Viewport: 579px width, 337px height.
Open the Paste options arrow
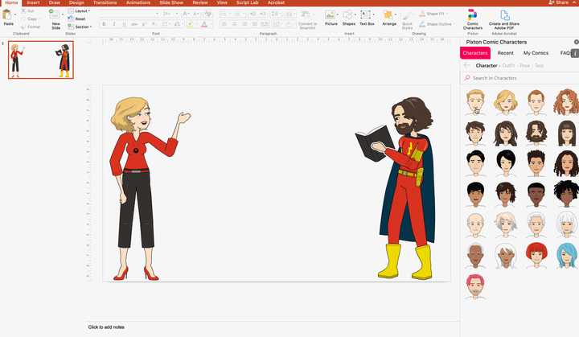(x=14, y=14)
